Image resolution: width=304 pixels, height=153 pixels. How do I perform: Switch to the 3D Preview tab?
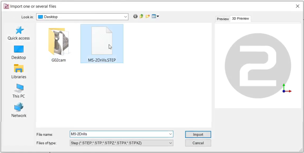(240, 19)
